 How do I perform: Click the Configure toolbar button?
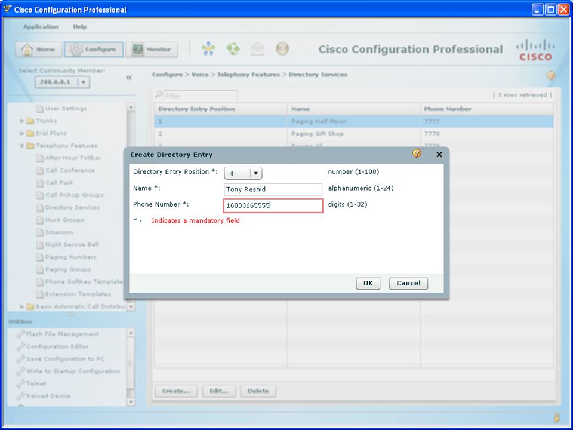tap(94, 50)
